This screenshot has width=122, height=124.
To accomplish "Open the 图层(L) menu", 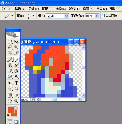I will click(47, 9).
